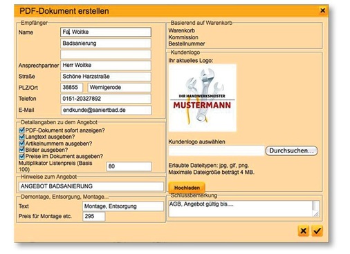The width and height of the screenshot is (350, 254).
Task: Toggle Langtext ausgeben checkbox
Action: [21, 137]
